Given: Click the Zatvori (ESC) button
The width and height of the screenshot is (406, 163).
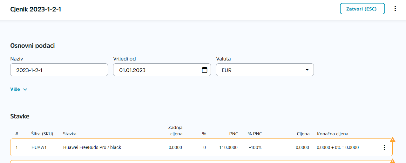Looking at the screenshot, I should 362,9.
